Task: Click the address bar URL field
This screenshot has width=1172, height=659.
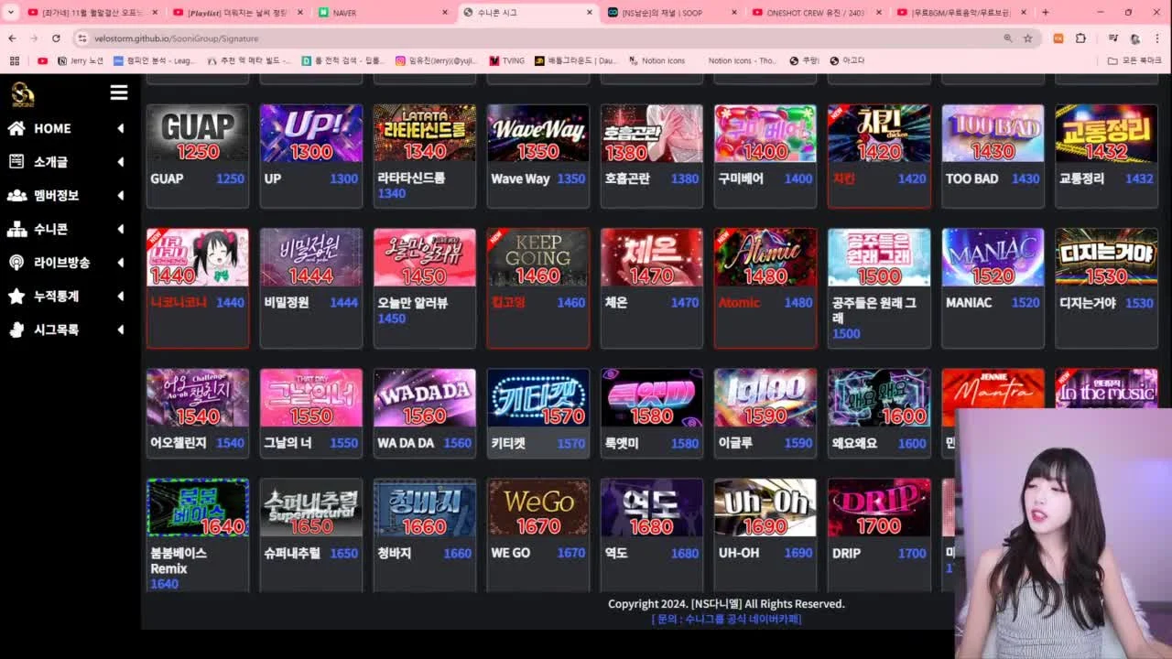Action: coord(540,38)
